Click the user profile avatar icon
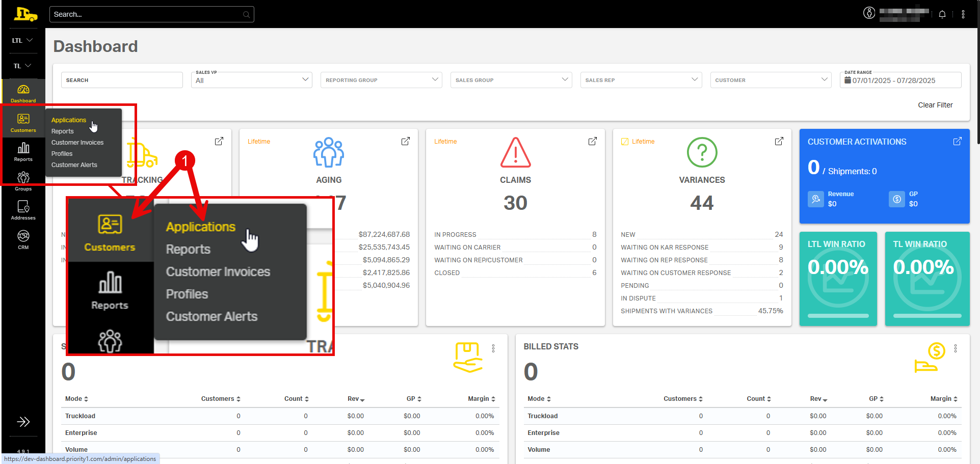The width and height of the screenshot is (980, 464). (869, 13)
